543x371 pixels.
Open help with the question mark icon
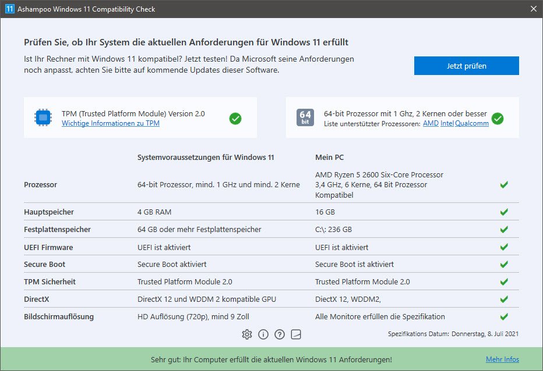pyautogui.click(x=280, y=334)
